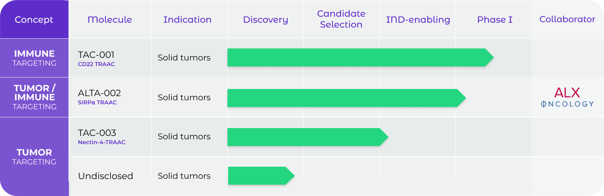The height and width of the screenshot is (196, 604).
Task: Select the Discovery column header
Action: click(265, 20)
